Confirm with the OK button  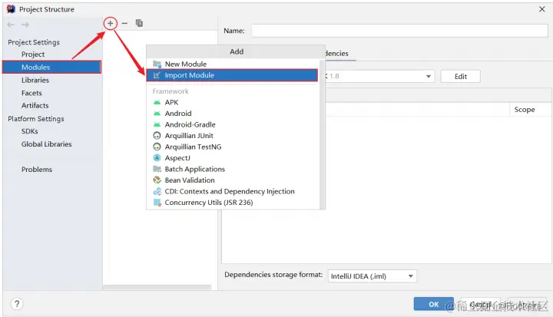[x=433, y=304]
